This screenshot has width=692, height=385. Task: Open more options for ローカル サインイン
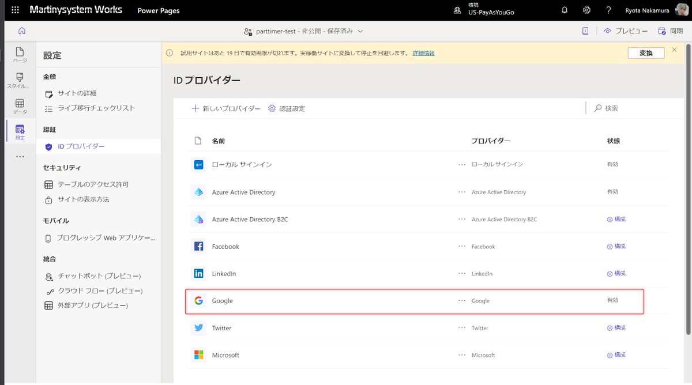tap(462, 165)
